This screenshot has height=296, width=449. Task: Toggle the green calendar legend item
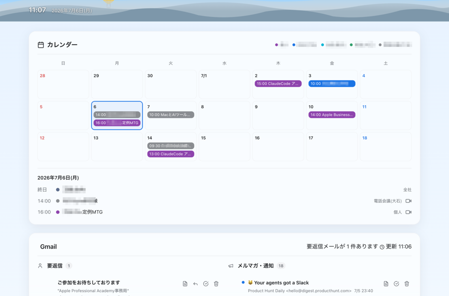(x=362, y=45)
